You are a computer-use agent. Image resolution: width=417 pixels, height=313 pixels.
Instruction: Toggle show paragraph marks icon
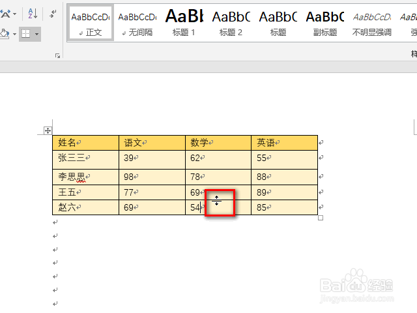point(53,13)
